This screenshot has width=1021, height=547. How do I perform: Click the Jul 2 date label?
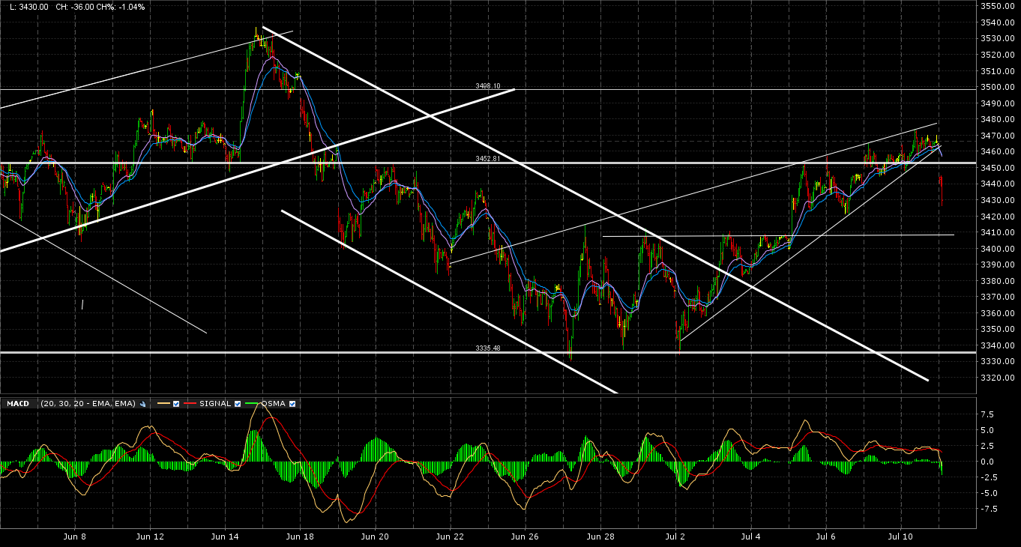(x=675, y=537)
